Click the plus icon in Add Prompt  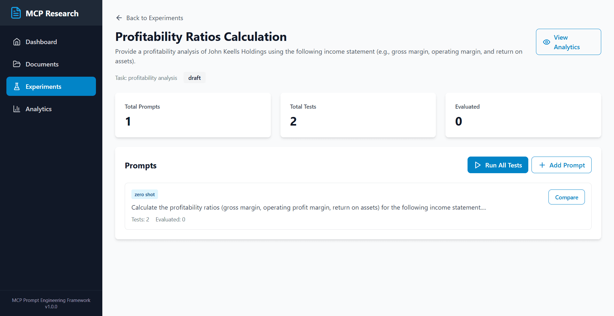coord(542,165)
